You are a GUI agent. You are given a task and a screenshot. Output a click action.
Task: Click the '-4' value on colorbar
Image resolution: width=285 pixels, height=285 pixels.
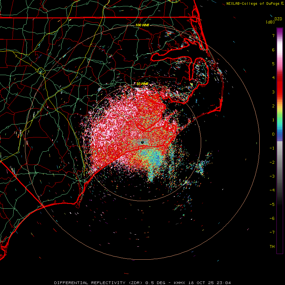pos(272,190)
